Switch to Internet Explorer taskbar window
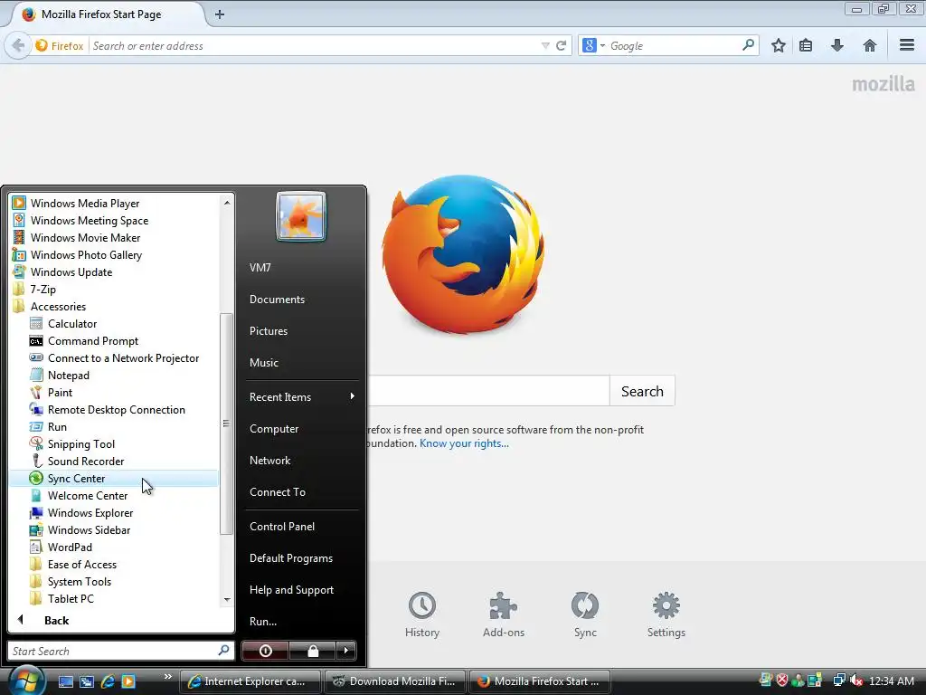926x695 pixels. 250,681
